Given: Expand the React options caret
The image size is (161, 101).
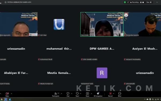Looking at the screenshot, I should [80, 93].
